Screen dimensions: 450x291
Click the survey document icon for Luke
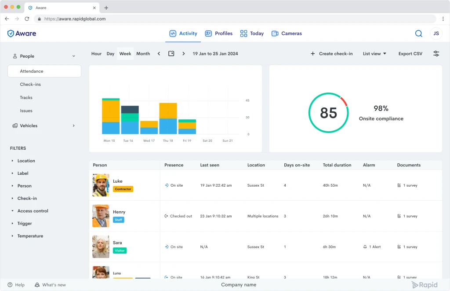(x=399, y=185)
